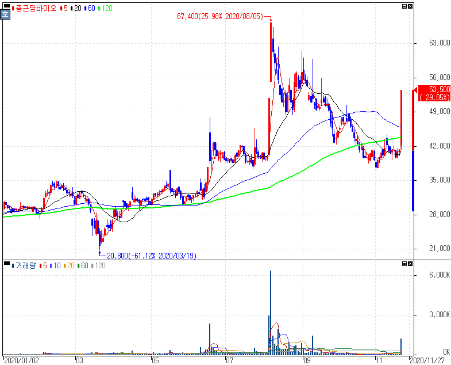Image resolution: width=451 pixels, height=365 pixels.
Task: Select the blue 60-day price moving average legend
Action: (90, 9)
